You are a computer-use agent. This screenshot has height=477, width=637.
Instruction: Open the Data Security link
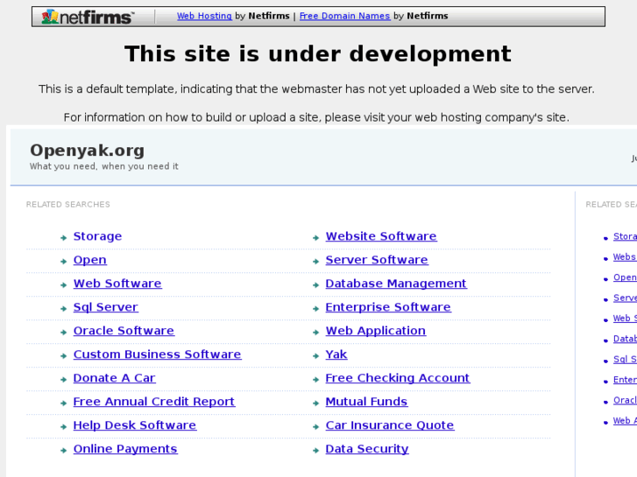(x=367, y=448)
